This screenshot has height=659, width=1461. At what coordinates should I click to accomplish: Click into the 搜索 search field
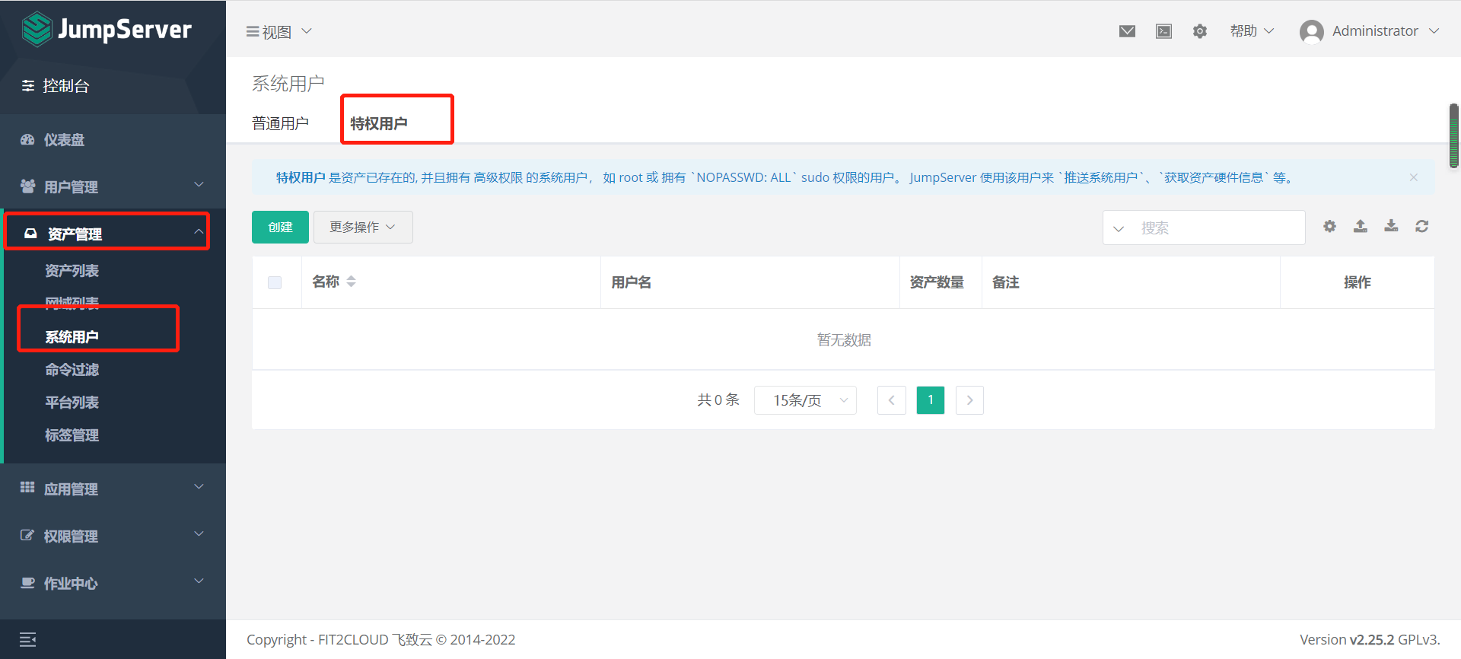click(x=1217, y=228)
